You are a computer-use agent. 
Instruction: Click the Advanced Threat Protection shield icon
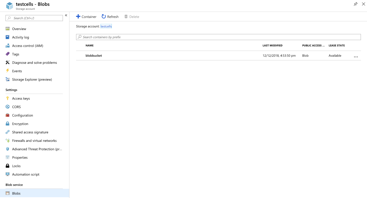(8, 149)
